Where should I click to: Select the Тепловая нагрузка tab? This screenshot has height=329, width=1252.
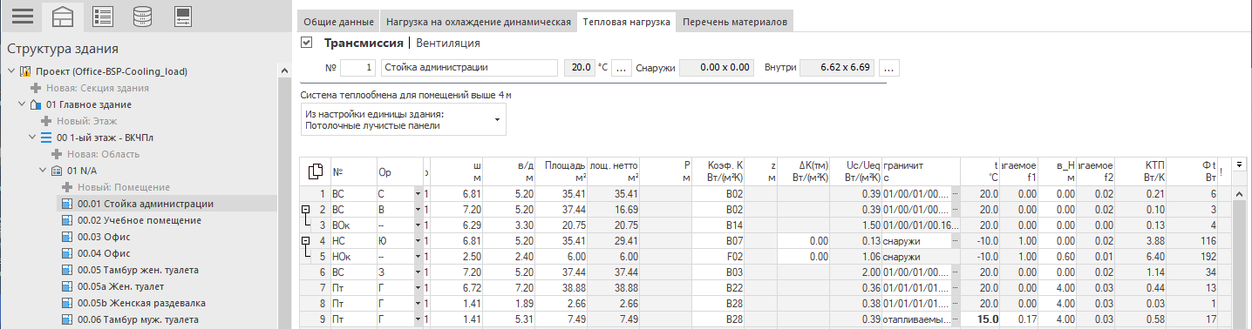point(627,21)
